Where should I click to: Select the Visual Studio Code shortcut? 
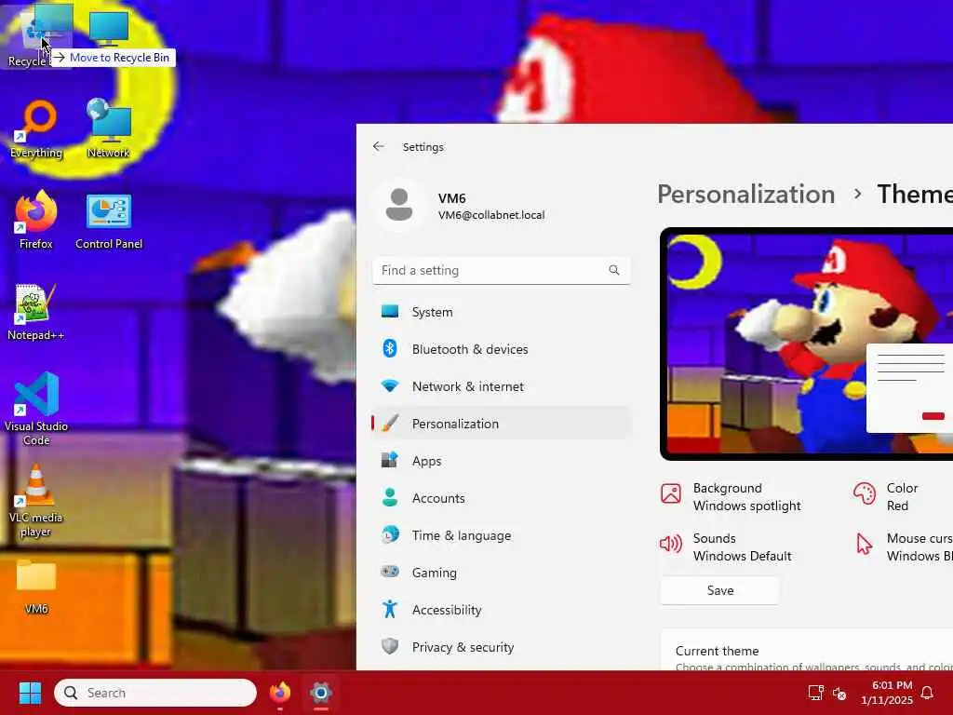click(x=36, y=409)
